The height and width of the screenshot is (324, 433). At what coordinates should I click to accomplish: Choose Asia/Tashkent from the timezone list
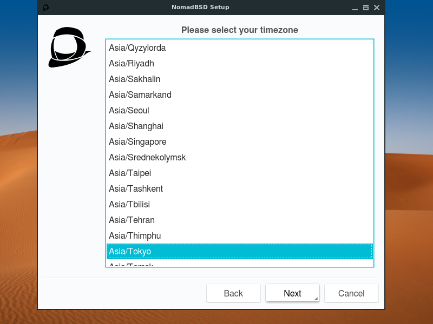pyautogui.click(x=240, y=189)
